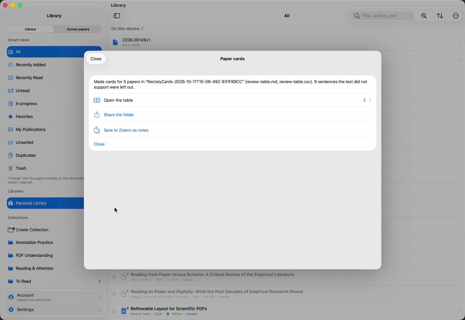Image resolution: width=465 pixels, height=320 pixels.
Task: Select the All smart view
Action: coord(45,52)
